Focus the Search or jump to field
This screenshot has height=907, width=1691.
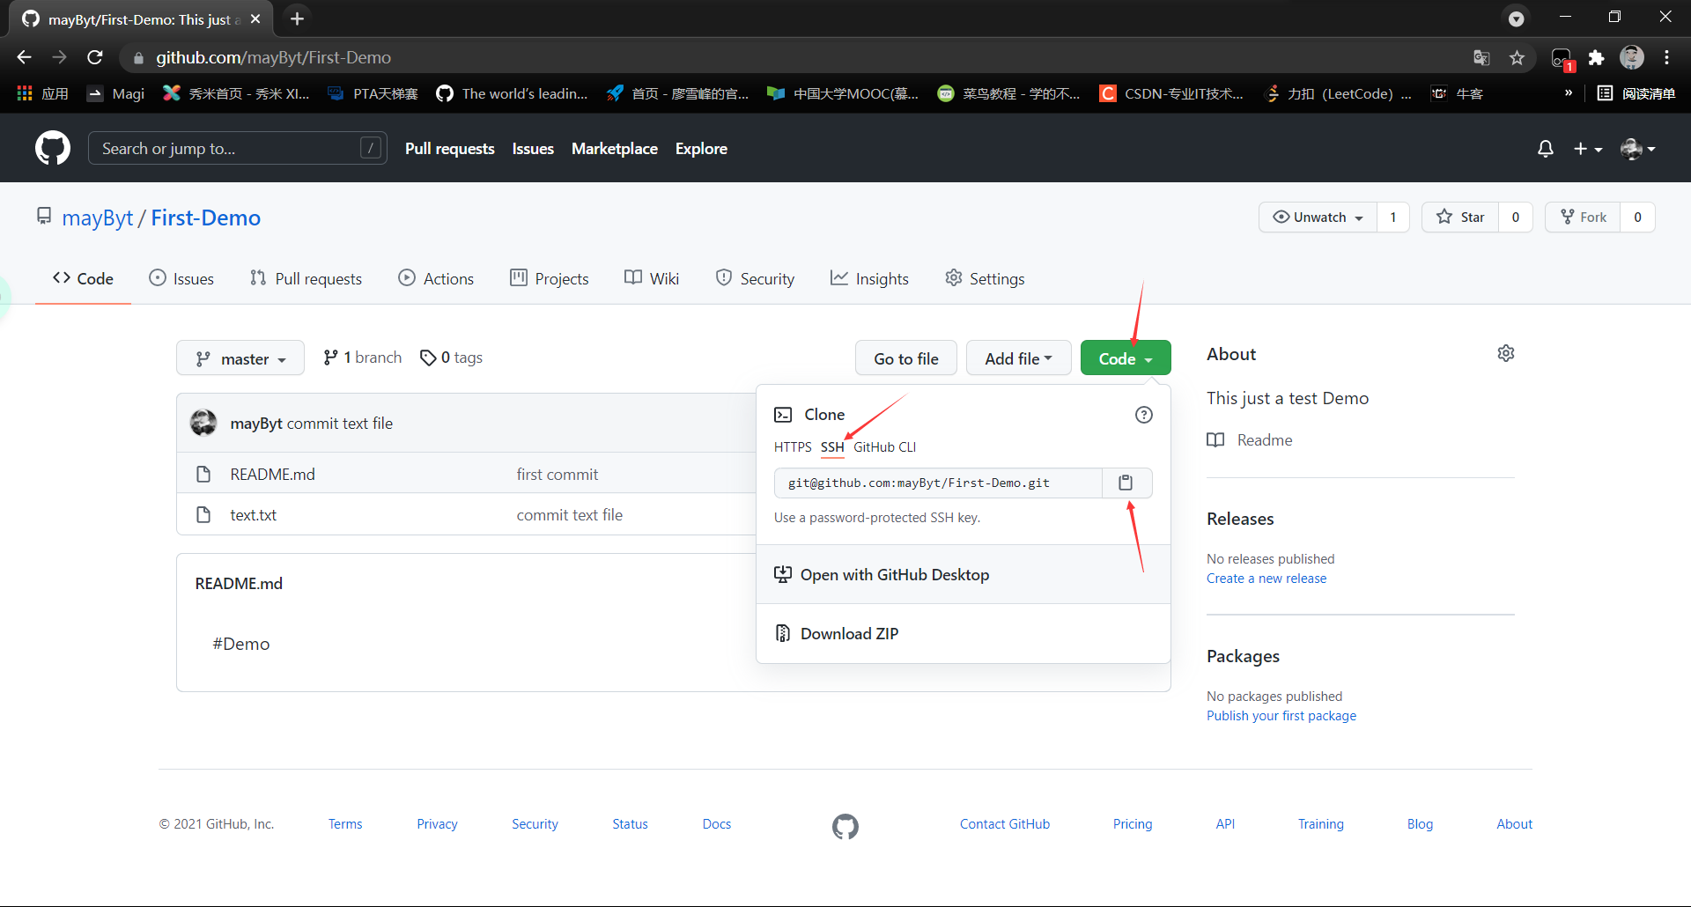(x=238, y=149)
